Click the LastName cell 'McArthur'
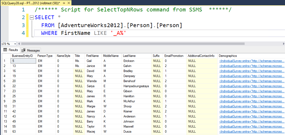This screenshot has width=285, height=135. click(136, 101)
